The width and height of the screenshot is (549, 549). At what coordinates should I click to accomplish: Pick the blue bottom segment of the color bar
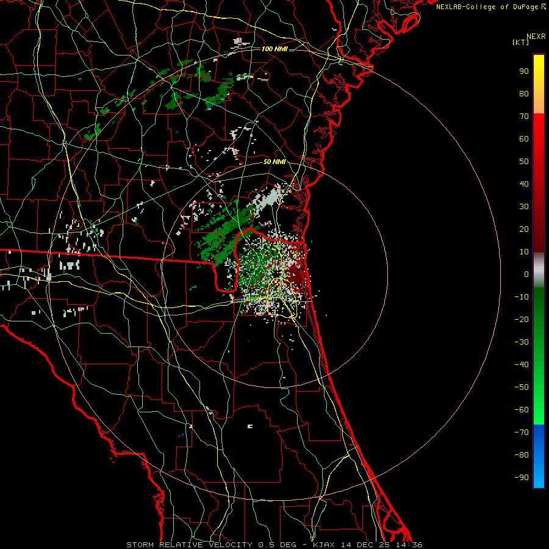[539, 456]
